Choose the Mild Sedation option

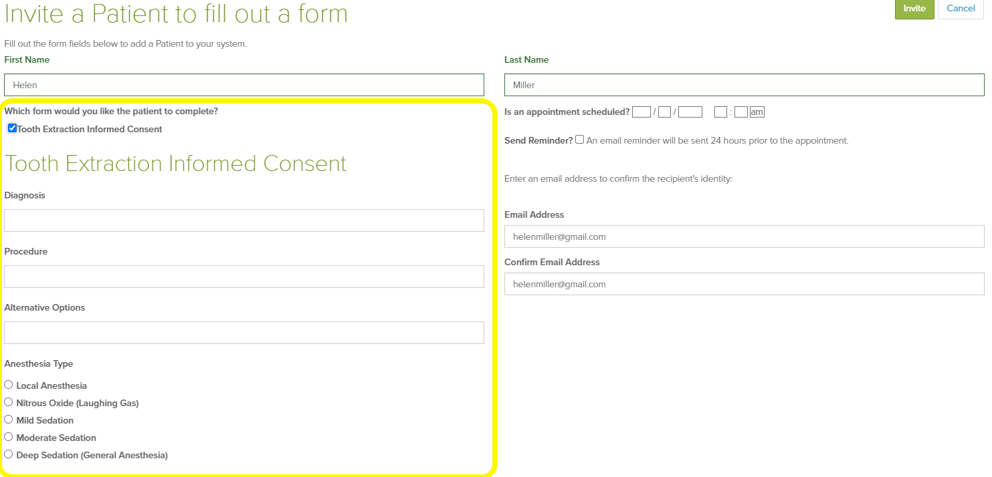(7, 419)
